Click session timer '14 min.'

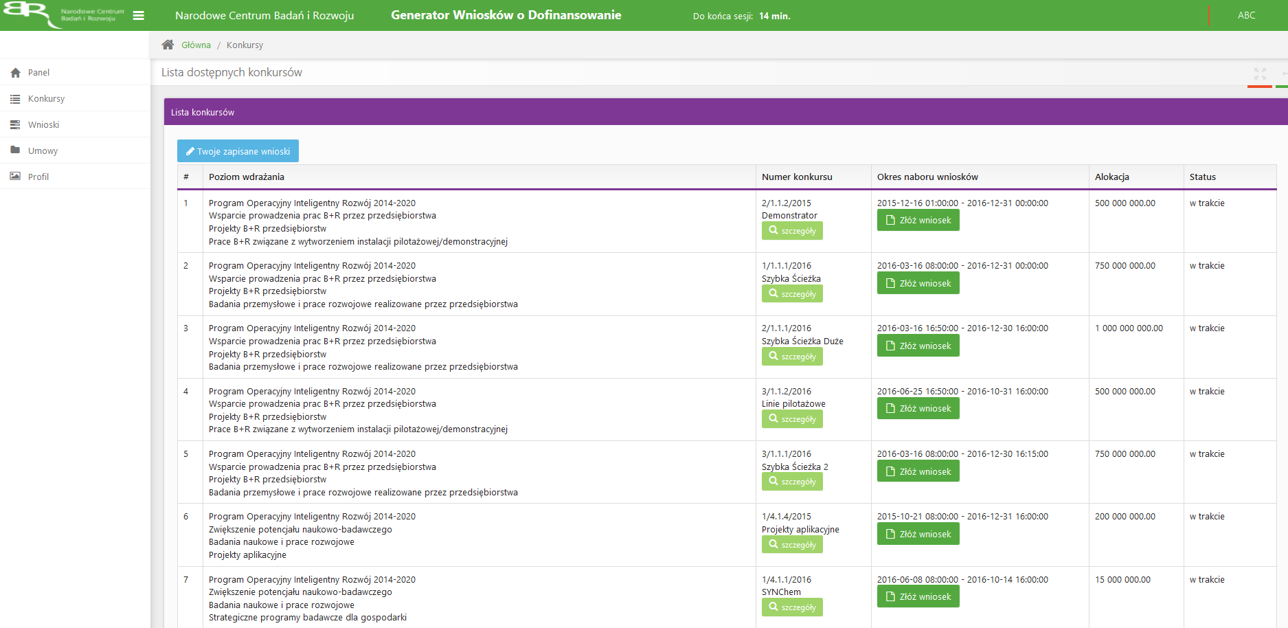(x=775, y=16)
